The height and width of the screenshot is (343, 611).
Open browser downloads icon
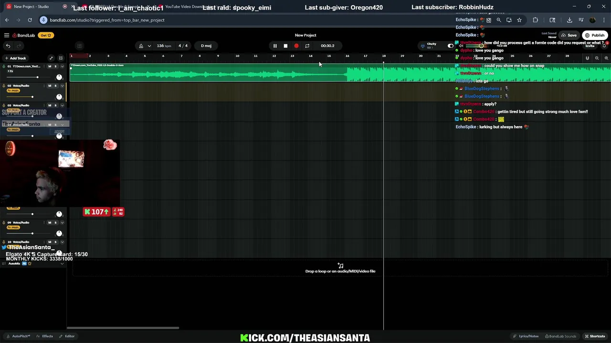tap(569, 20)
